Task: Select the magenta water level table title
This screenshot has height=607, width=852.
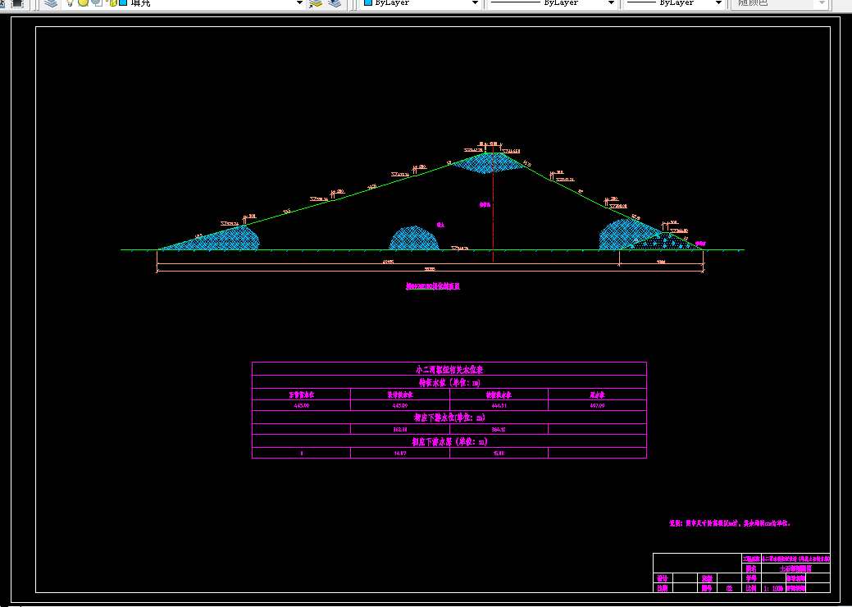Action: (449, 369)
